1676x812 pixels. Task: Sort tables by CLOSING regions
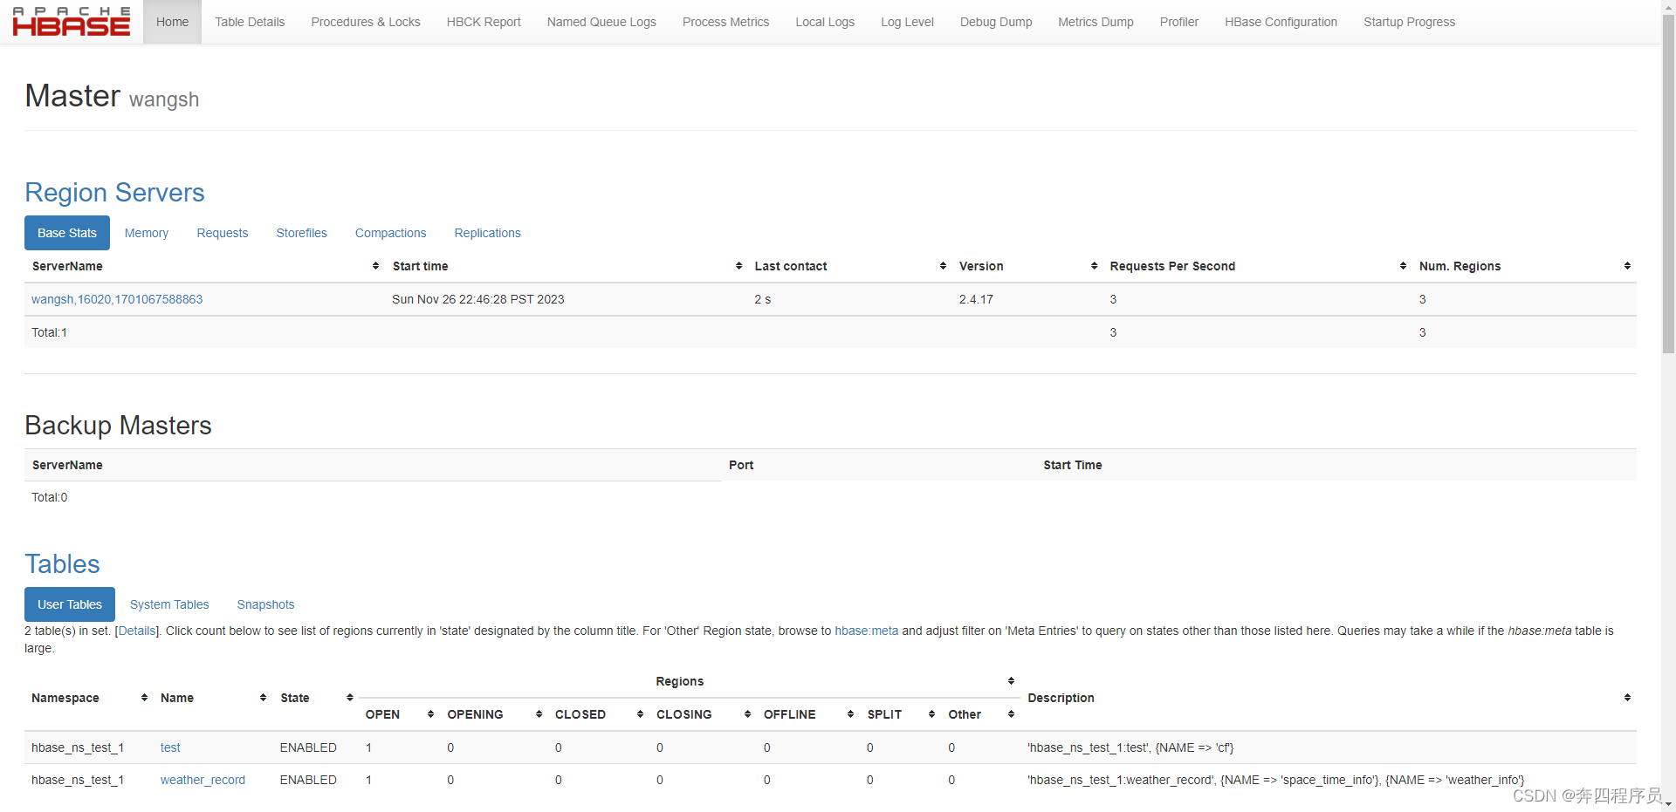click(x=747, y=714)
